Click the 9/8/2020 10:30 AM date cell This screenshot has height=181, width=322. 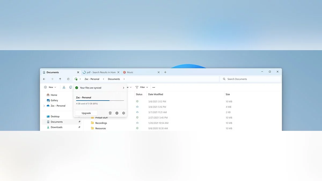coord(158,128)
